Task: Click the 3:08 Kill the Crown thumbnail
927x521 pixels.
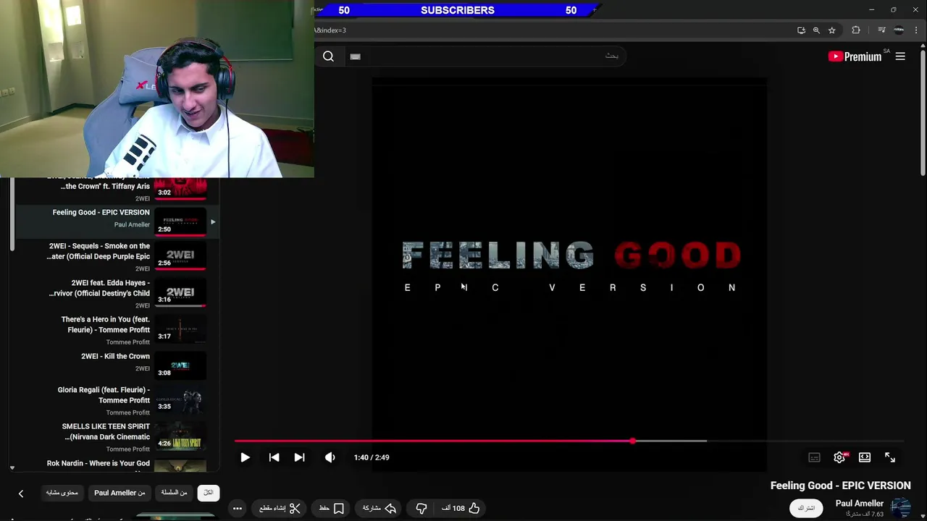Action: [x=180, y=366]
